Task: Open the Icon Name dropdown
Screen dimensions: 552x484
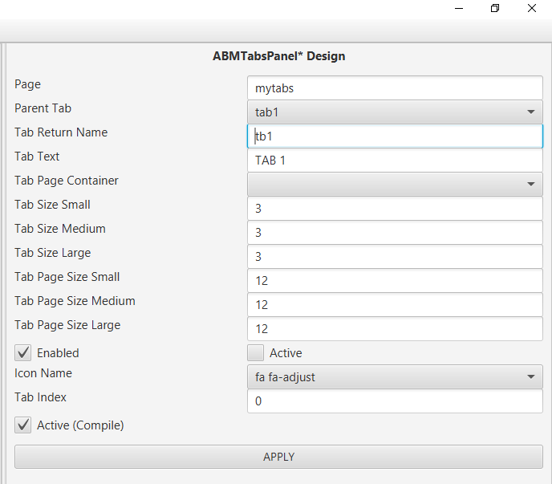Action: click(x=395, y=377)
